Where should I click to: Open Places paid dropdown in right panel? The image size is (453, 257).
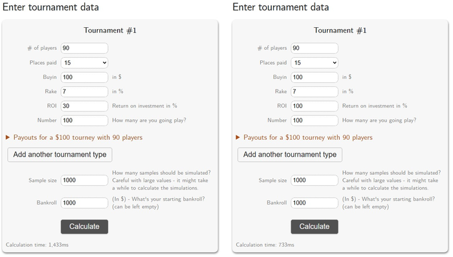pos(315,63)
